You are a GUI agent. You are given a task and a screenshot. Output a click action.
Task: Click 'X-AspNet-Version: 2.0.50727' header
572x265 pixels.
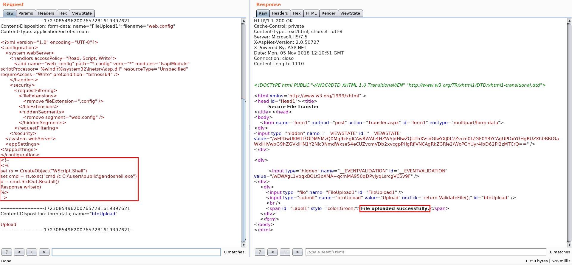(x=286, y=42)
